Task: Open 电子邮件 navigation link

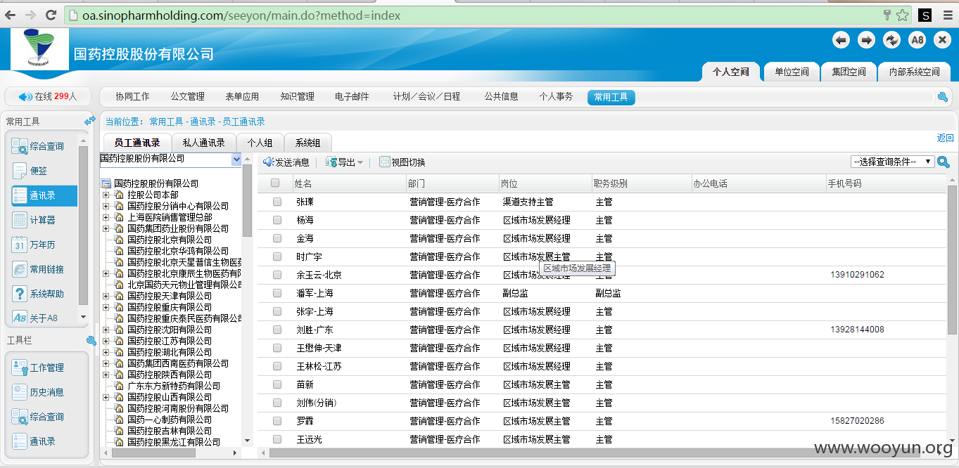Action: point(352,97)
